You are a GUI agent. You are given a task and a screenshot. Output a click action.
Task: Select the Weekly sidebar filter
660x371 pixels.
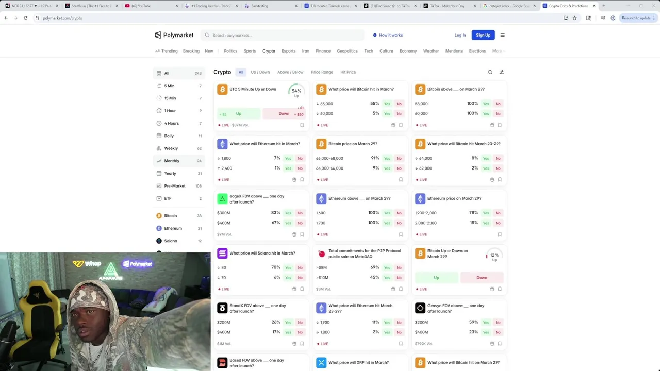pos(179,148)
